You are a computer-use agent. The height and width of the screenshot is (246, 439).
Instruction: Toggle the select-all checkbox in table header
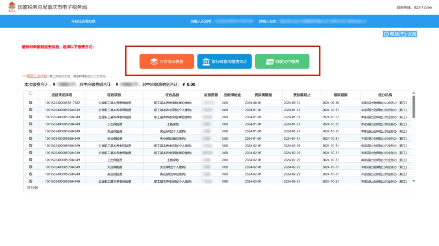click(30, 93)
